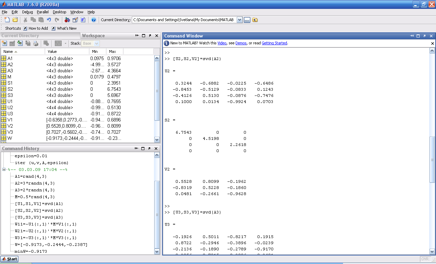The height and width of the screenshot is (264, 436).
Task: Click the Workspace scroll down arrow
Action: click(157, 140)
